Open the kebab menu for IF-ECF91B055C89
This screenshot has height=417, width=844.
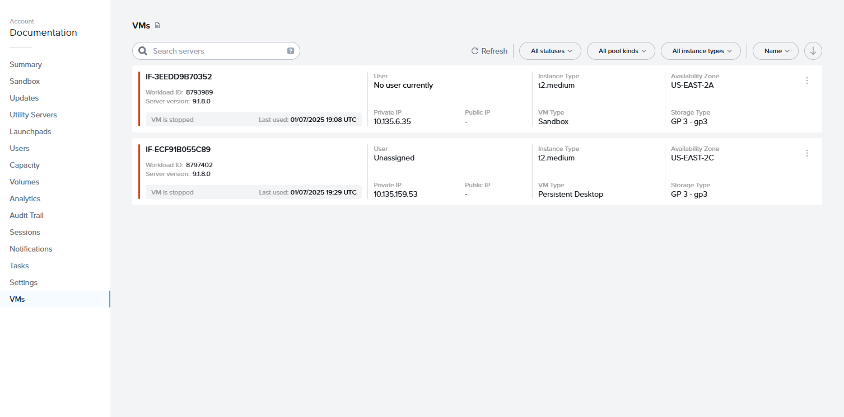[806, 153]
